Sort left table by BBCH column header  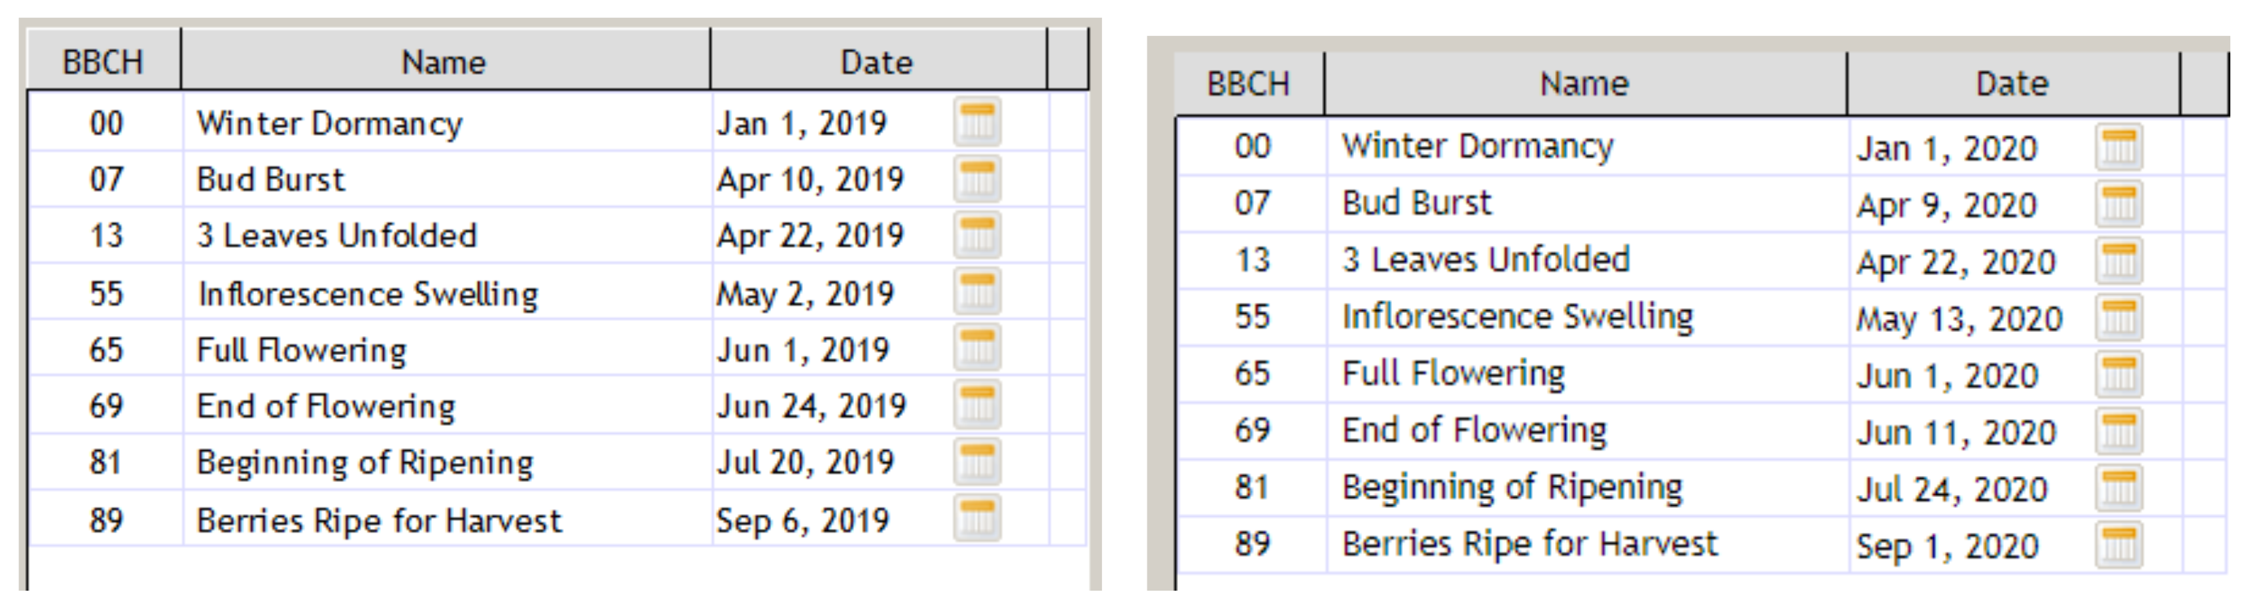point(103,61)
